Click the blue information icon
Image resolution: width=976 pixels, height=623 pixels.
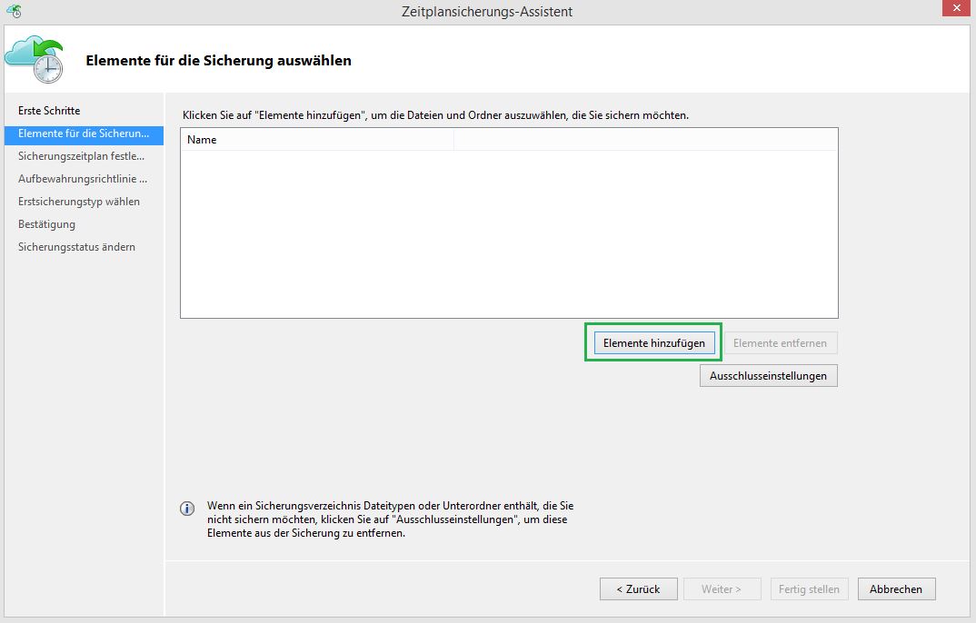coord(187,509)
